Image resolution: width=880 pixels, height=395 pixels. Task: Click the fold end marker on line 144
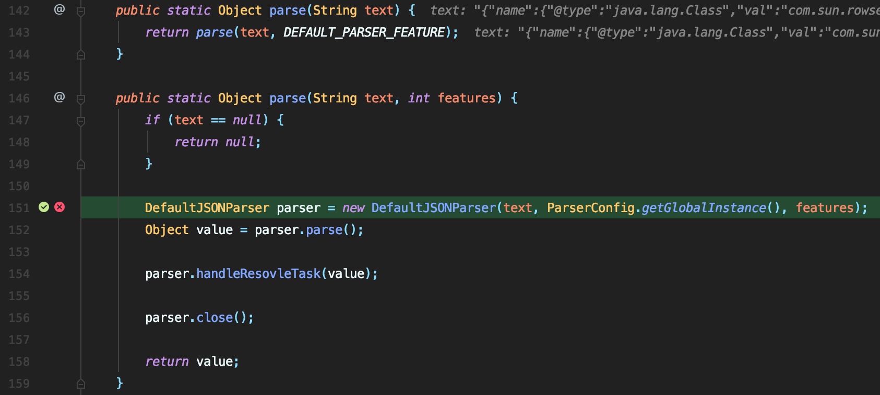(x=81, y=54)
